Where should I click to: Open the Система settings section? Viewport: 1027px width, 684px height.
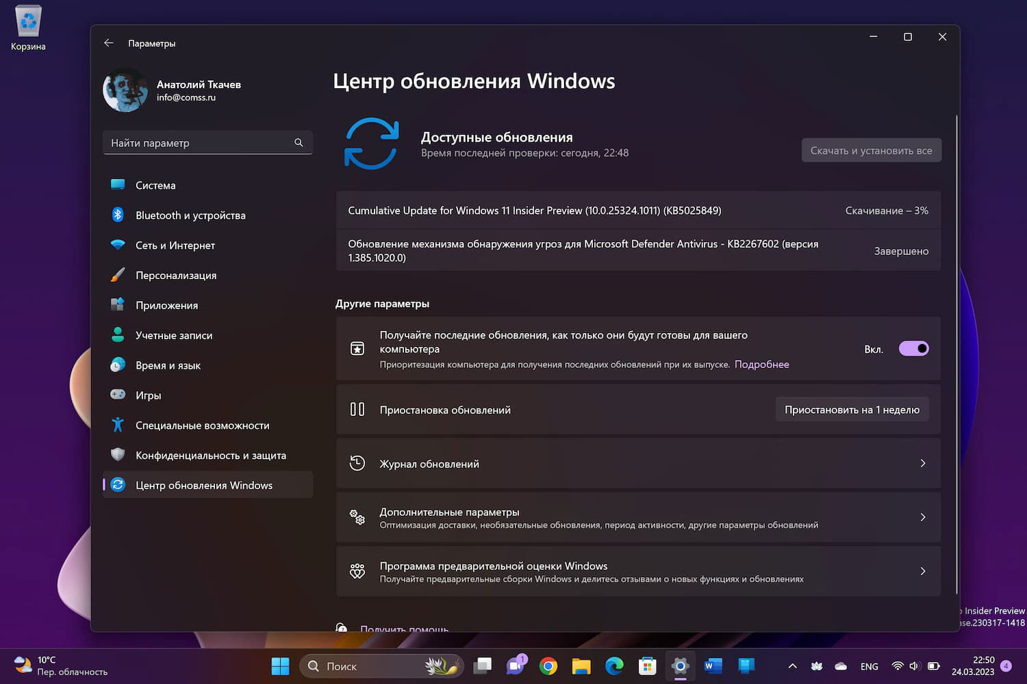(x=207, y=185)
